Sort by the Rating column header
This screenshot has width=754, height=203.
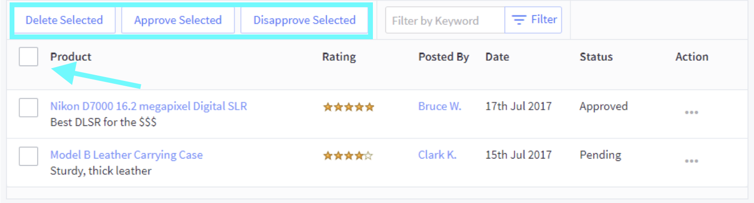[x=339, y=57]
